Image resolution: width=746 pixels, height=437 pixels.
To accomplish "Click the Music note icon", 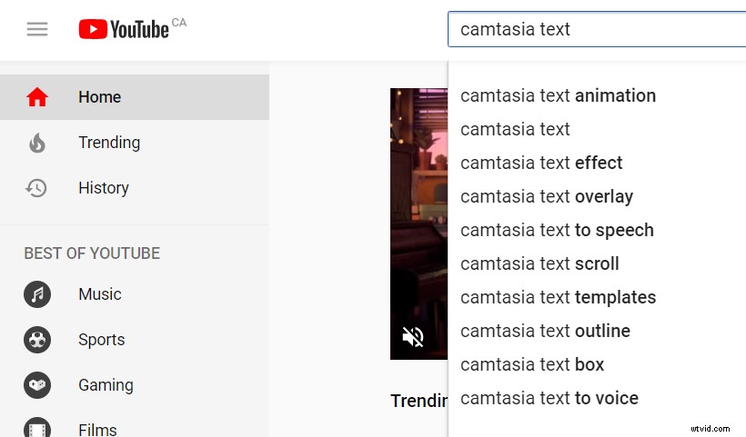I will (37, 294).
